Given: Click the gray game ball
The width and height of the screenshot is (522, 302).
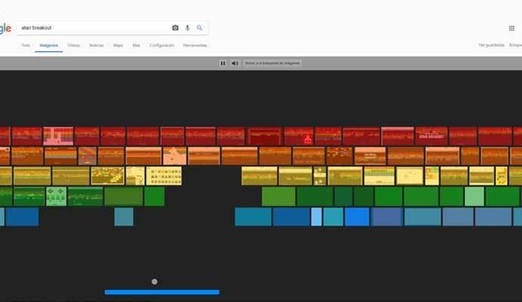Looking at the screenshot, I should click(154, 282).
